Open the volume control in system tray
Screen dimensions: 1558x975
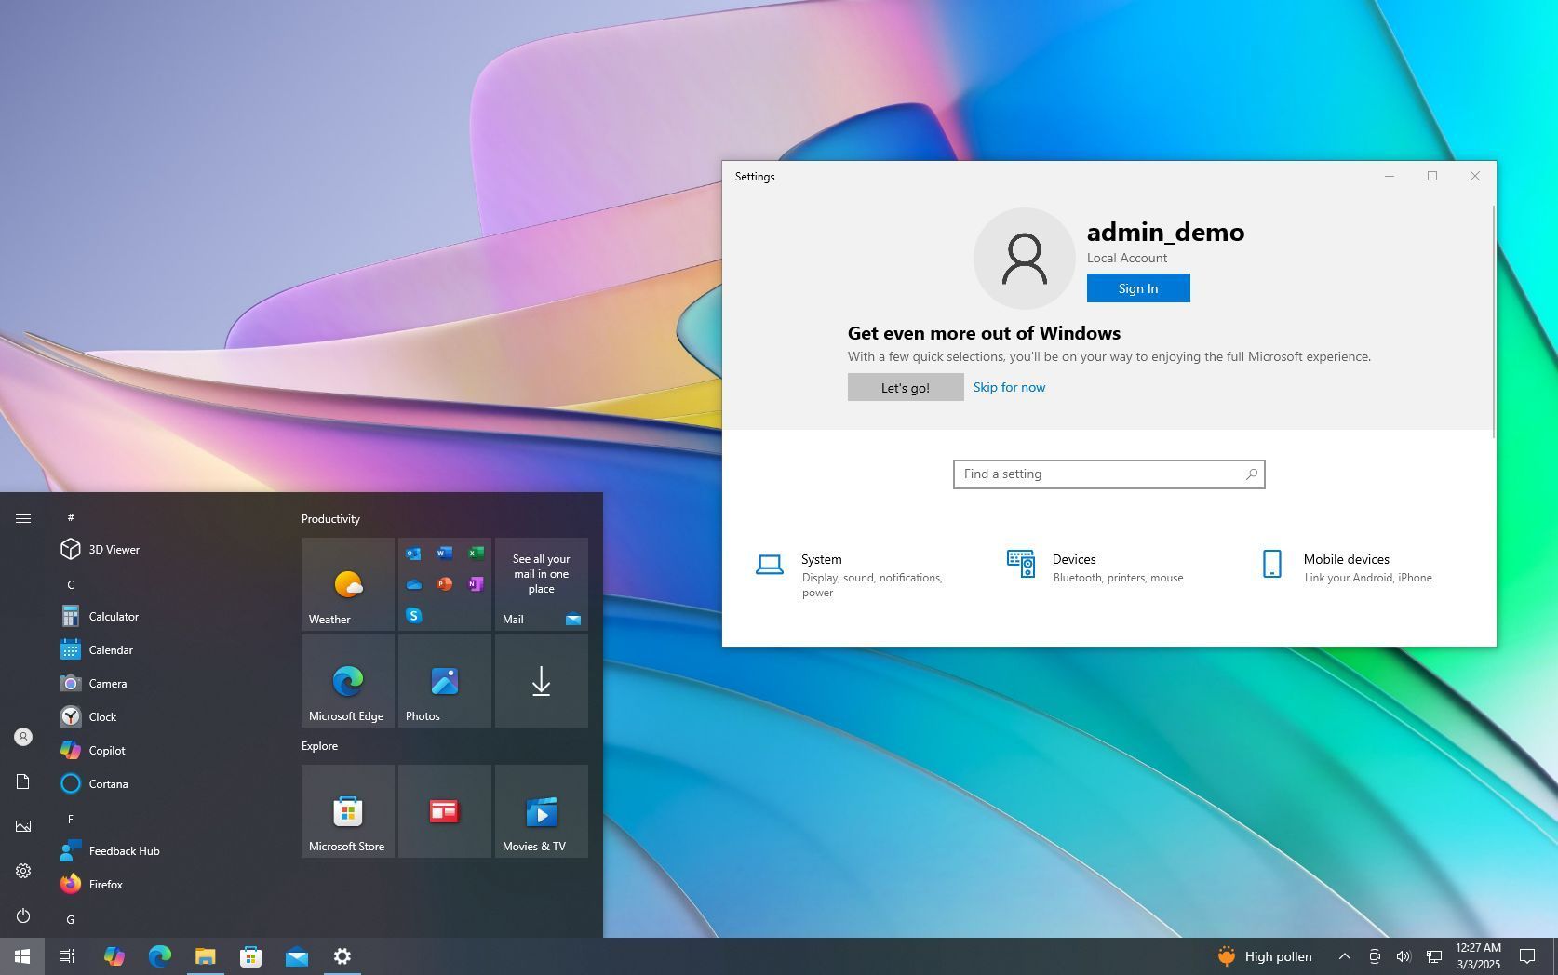(1404, 955)
